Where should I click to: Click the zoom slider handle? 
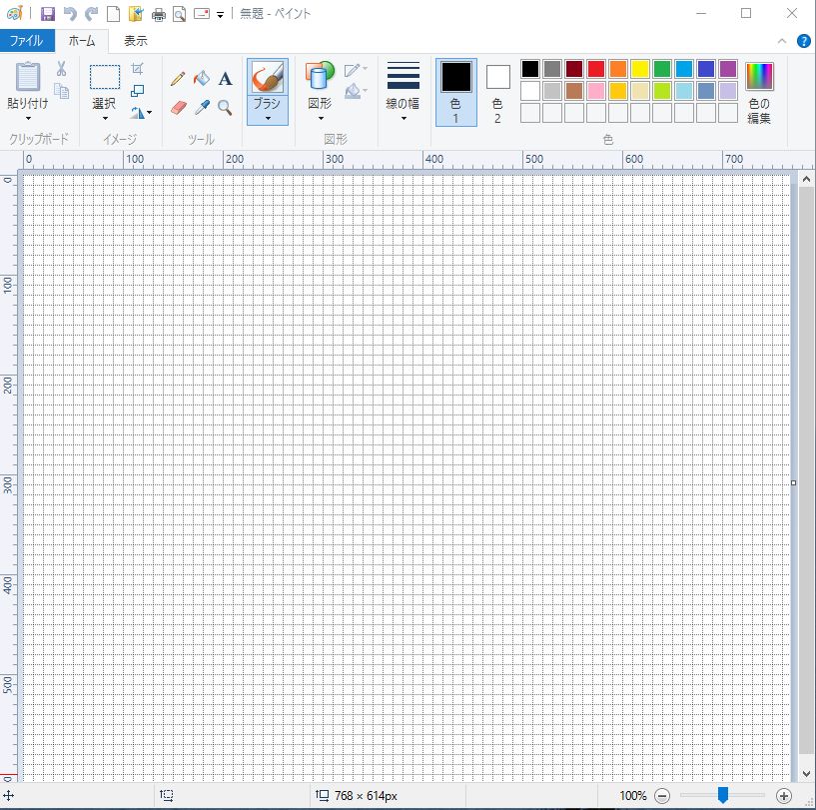[x=723, y=795]
